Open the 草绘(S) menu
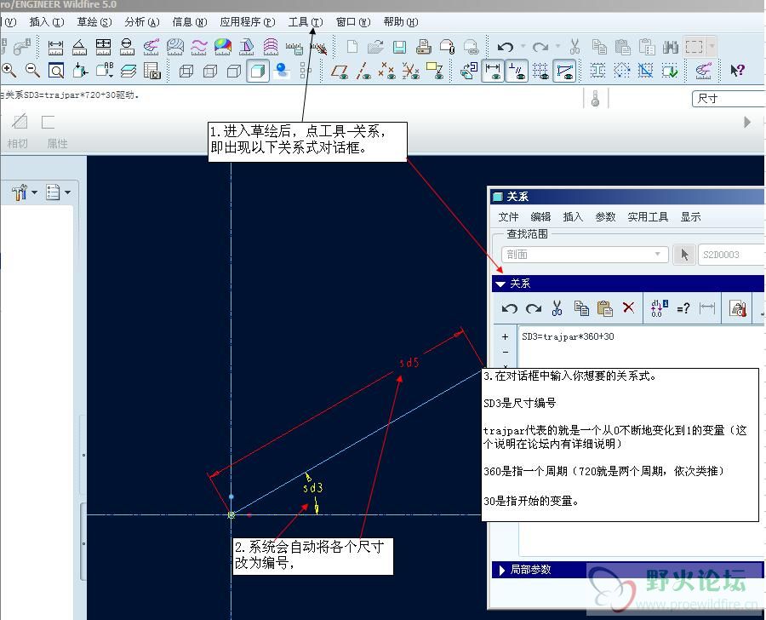 94,22
